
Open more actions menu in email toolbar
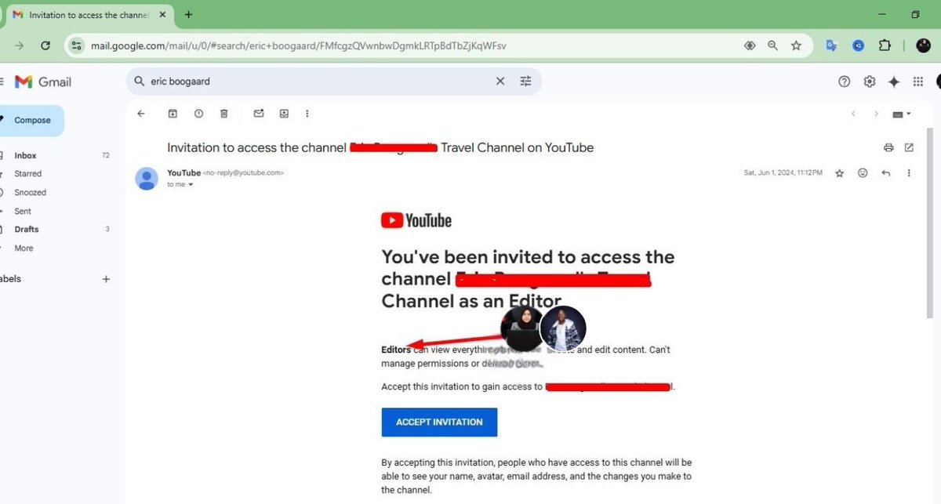pyautogui.click(x=307, y=114)
